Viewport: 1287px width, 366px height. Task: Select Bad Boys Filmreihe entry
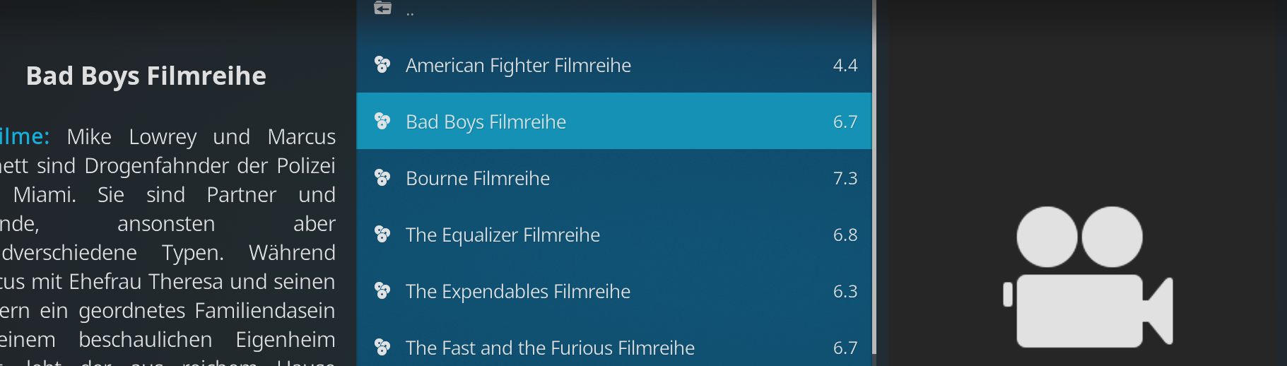point(614,122)
